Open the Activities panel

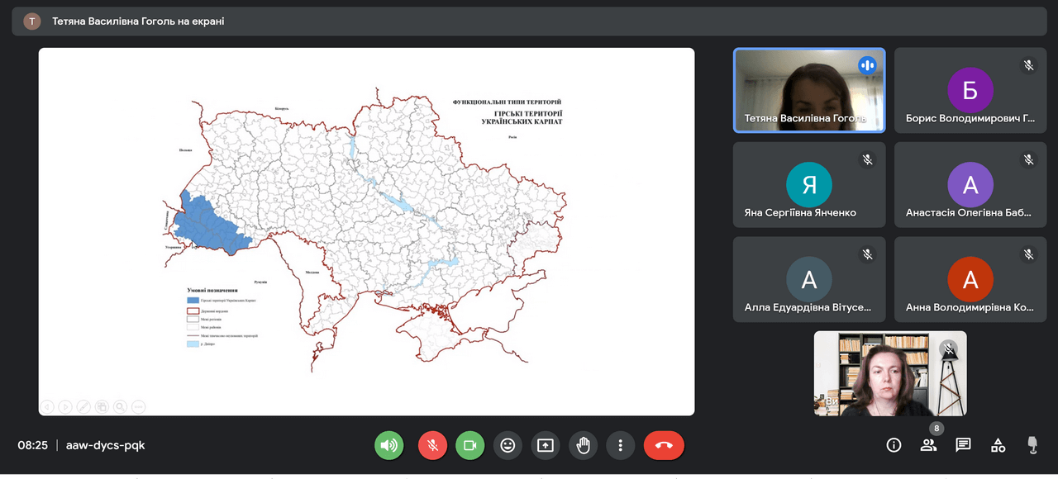998,445
